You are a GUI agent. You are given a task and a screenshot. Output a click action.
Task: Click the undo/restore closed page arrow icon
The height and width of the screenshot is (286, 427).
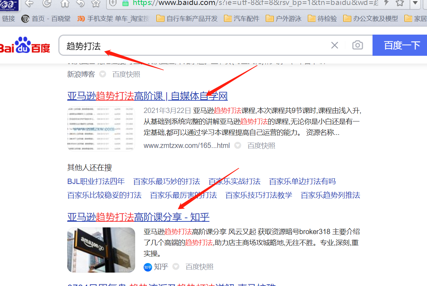pos(80,4)
